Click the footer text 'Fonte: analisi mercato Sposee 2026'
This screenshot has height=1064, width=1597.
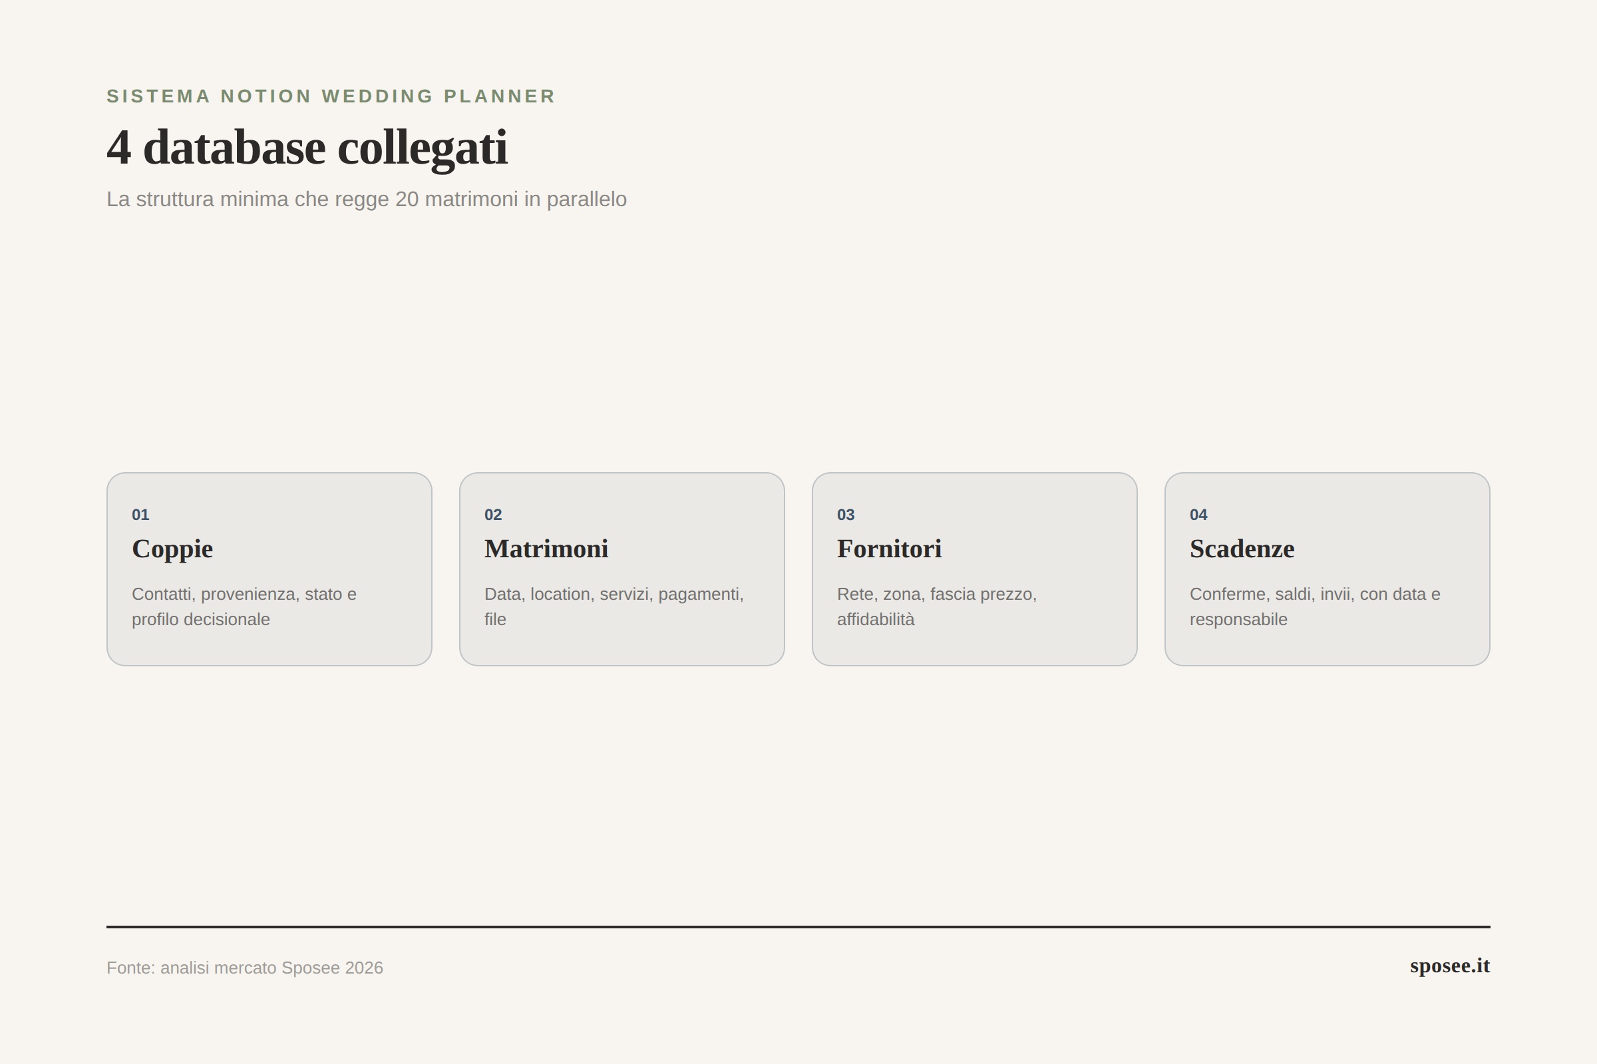(x=245, y=968)
